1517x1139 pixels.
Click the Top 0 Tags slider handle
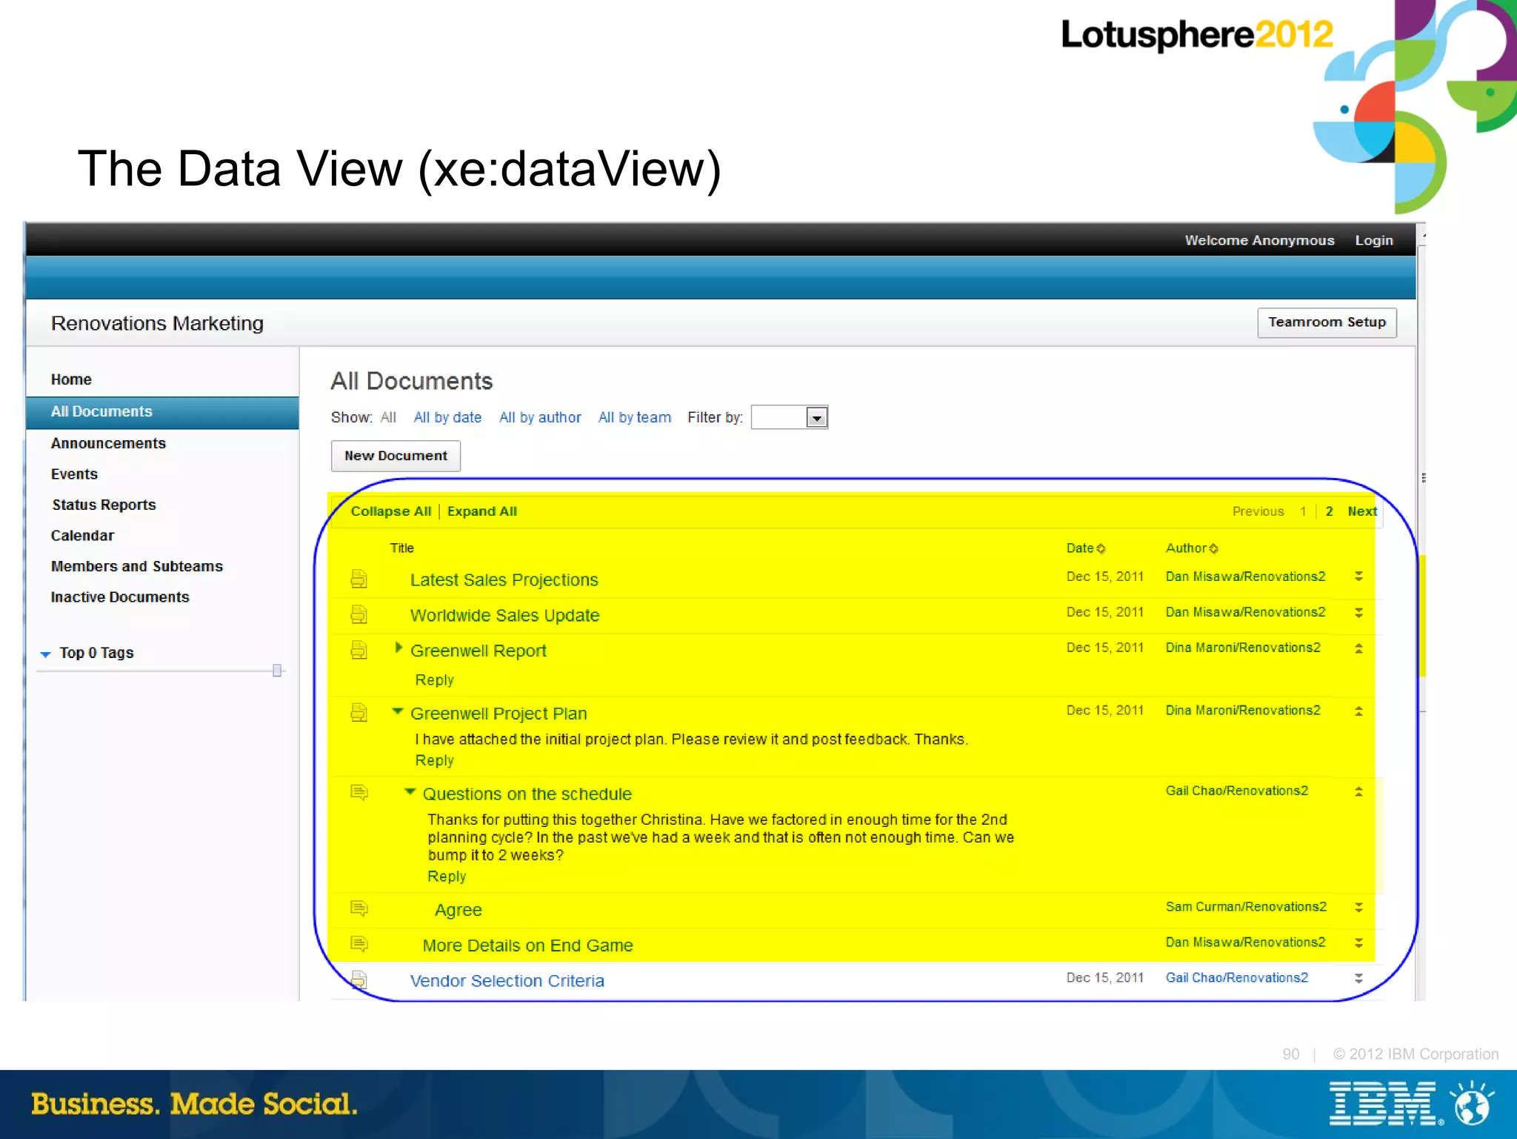277,671
